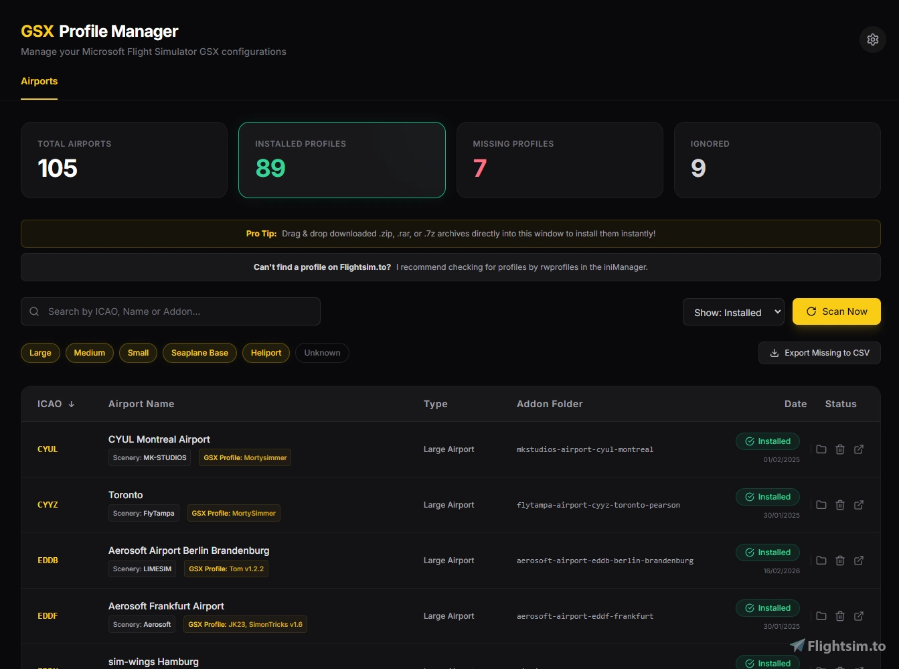Viewport: 899px width, 669px height.
Task: Open external link icon for CYUL row
Action: click(x=858, y=449)
